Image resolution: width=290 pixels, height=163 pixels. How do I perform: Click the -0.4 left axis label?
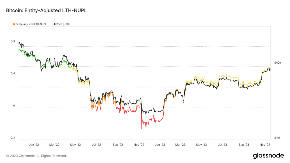(x=12, y=138)
